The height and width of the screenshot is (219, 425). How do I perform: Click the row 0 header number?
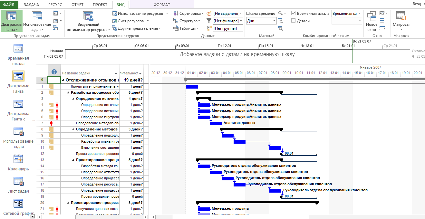(x=42, y=80)
